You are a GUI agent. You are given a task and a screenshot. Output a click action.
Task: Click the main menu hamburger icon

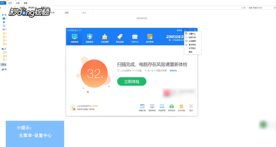point(185,30)
